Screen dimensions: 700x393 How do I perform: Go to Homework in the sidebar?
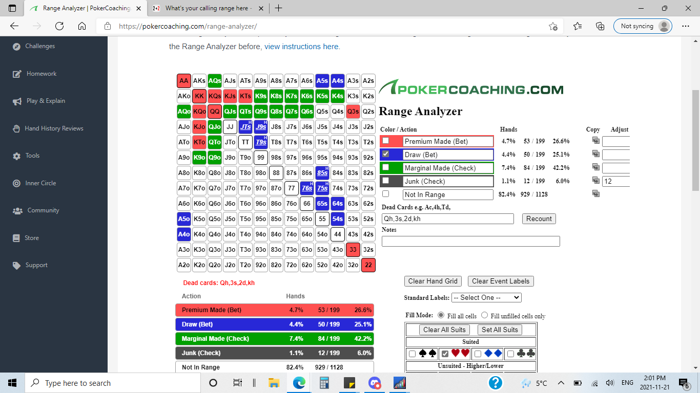tap(42, 74)
